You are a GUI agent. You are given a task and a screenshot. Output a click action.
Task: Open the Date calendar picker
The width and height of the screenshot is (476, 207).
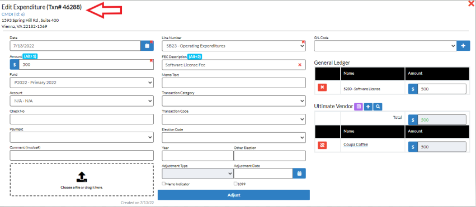coord(147,46)
